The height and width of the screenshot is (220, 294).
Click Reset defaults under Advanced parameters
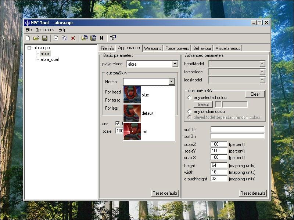(253, 193)
